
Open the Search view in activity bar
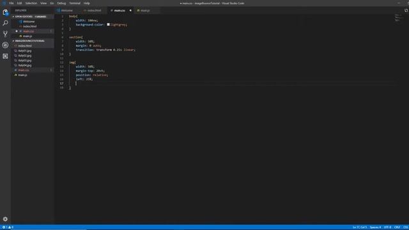(5, 23)
